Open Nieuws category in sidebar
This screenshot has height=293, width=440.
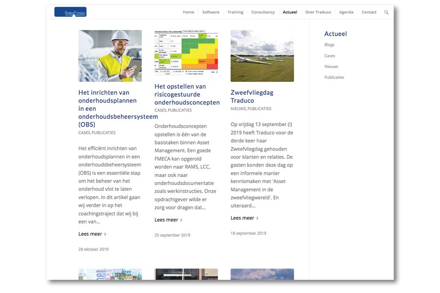[x=331, y=66]
